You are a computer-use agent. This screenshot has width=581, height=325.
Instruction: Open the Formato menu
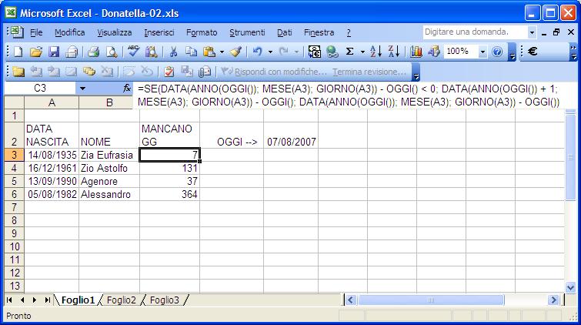202,32
